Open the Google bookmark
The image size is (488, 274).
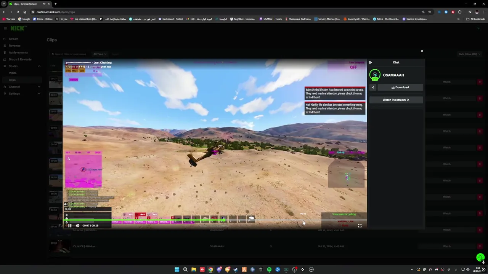pyautogui.click(x=24, y=19)
